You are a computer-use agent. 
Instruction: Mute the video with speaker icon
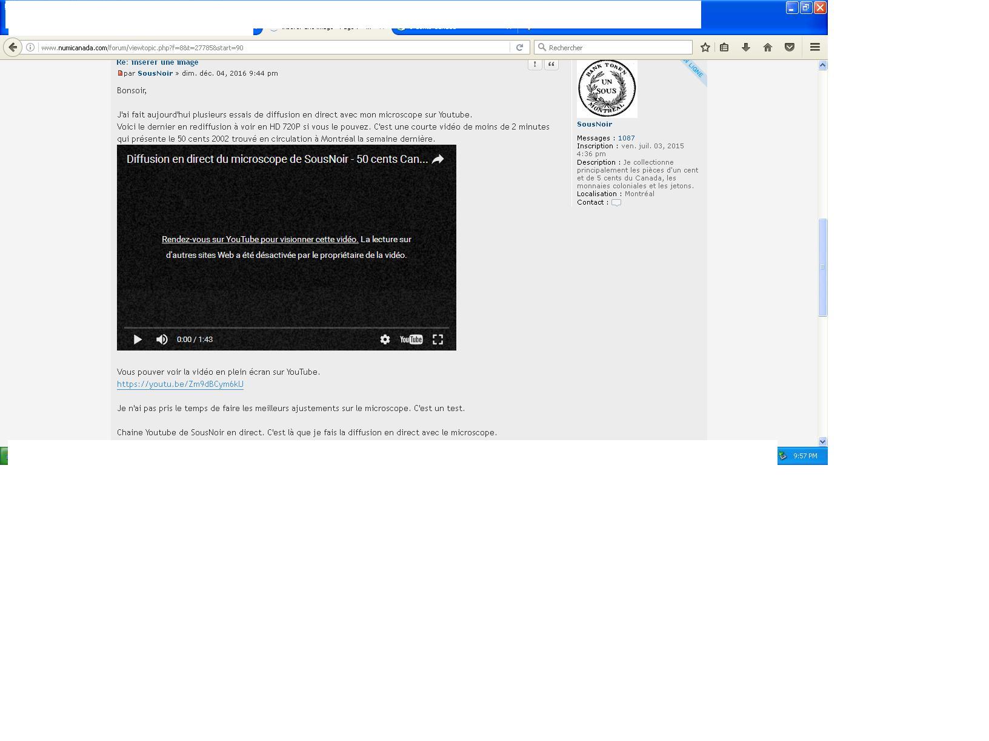point(162,340)
